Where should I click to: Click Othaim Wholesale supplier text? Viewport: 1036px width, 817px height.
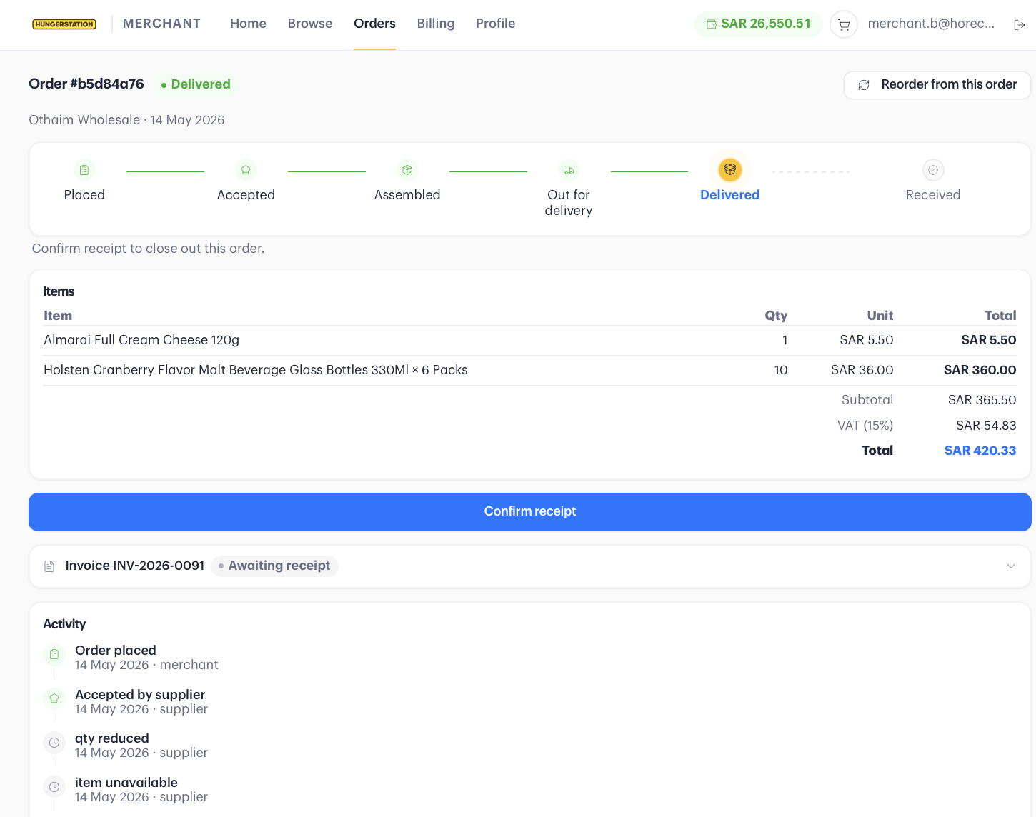(x=84, y=120)
